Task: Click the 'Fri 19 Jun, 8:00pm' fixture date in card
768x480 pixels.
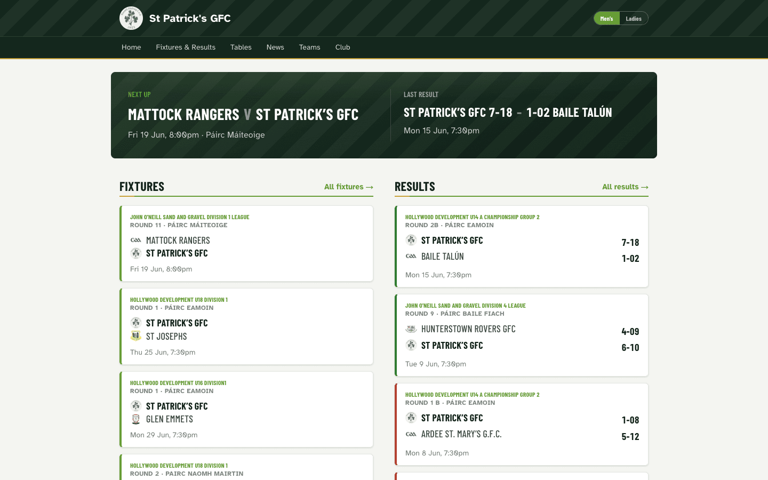Action: (161, 269)
